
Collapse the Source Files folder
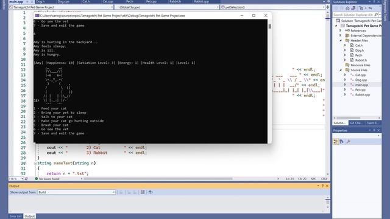341,70
